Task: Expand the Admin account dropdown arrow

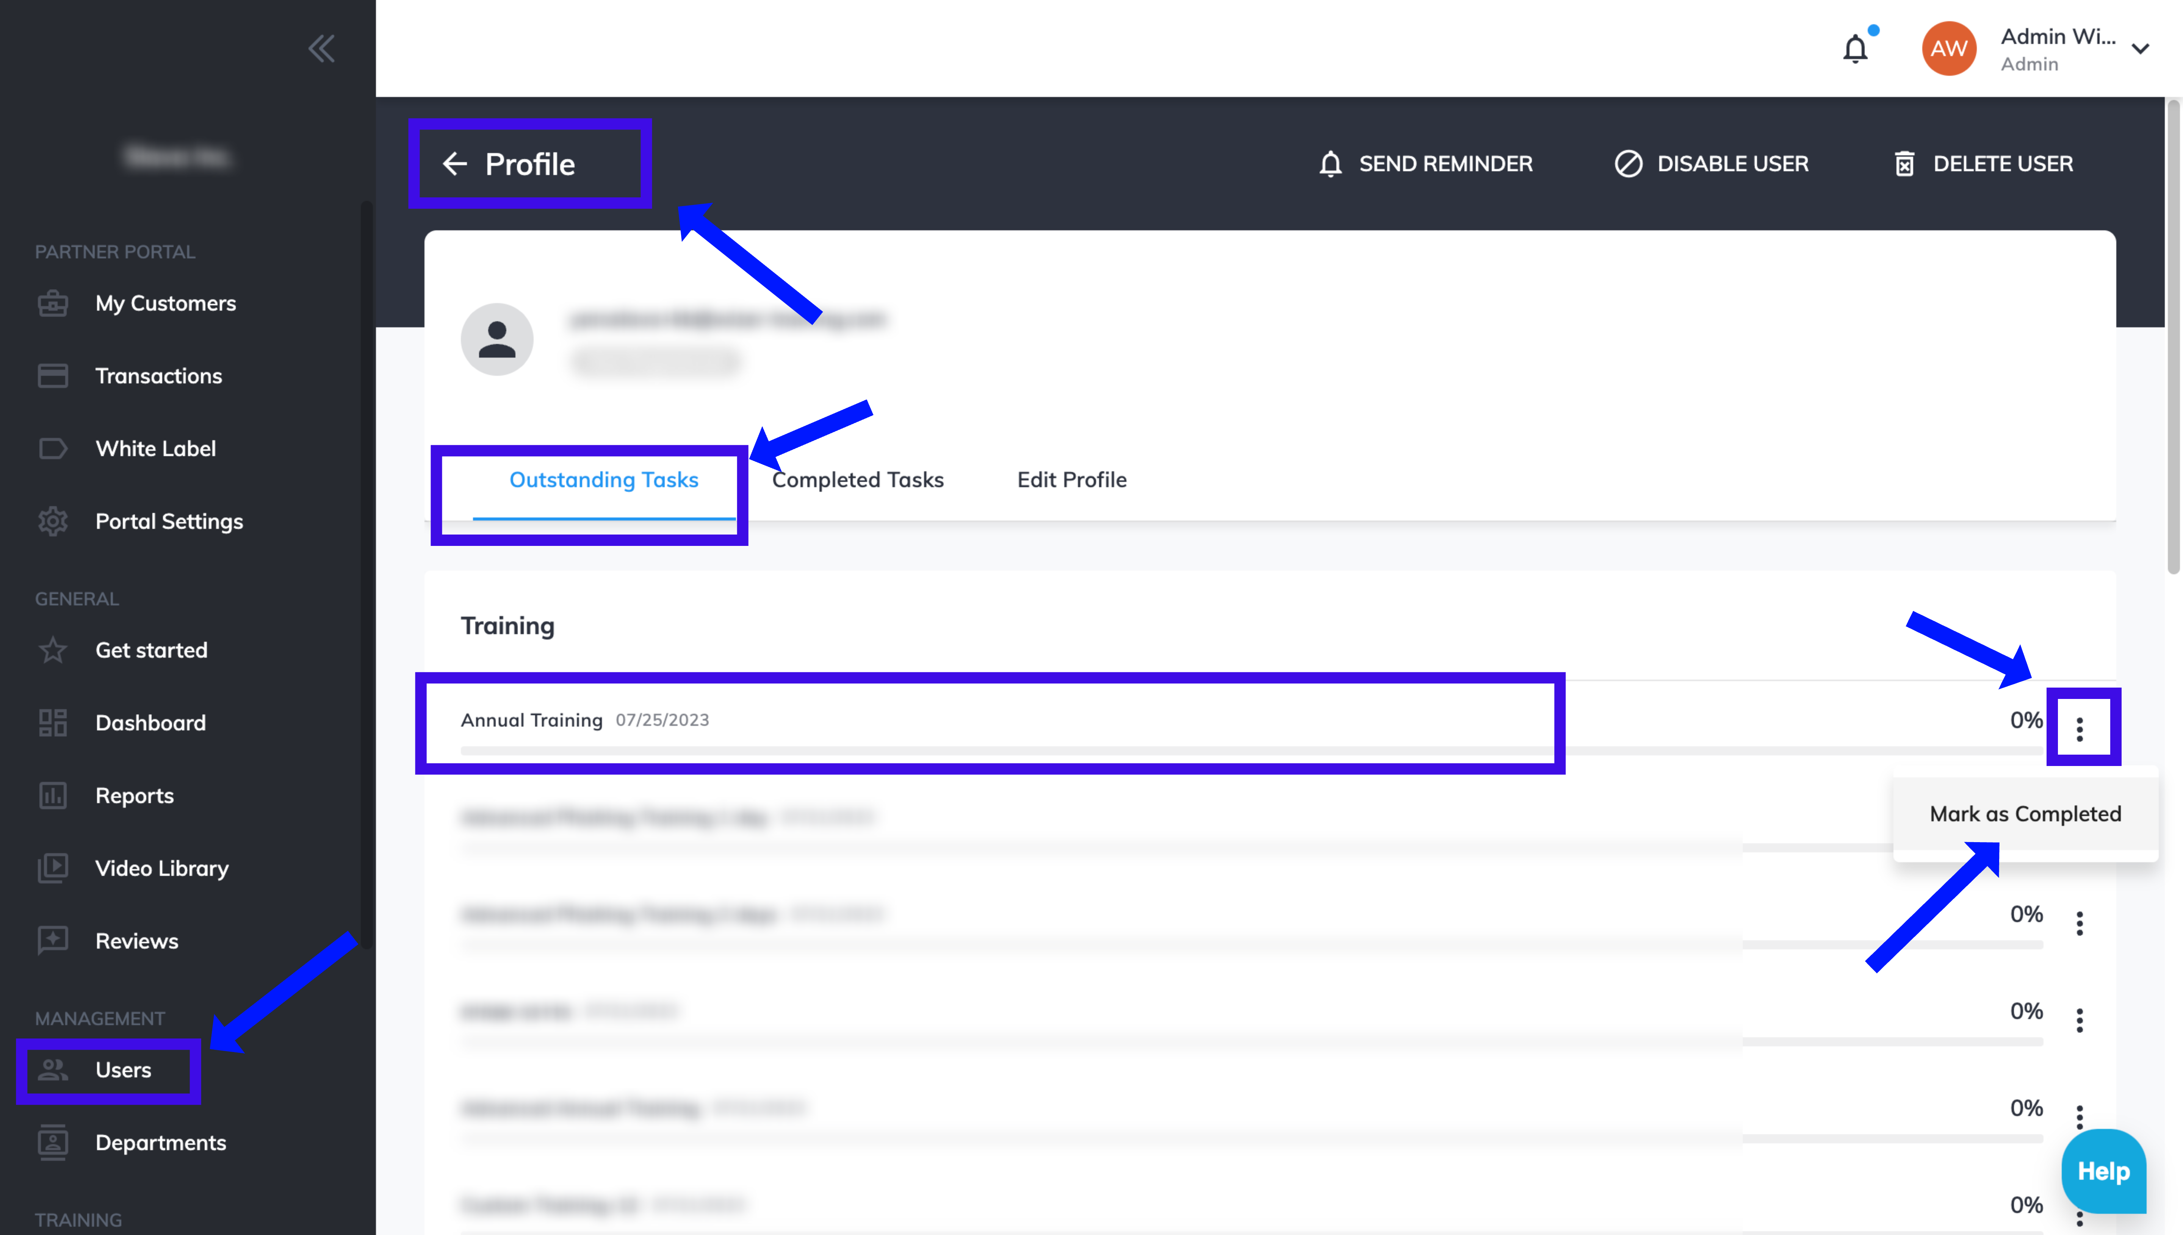Action: coord(2141,49)
